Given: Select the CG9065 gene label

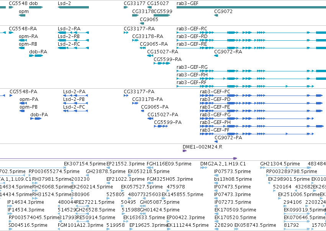Looking at the screenshot, I should (x=149, y=19).
